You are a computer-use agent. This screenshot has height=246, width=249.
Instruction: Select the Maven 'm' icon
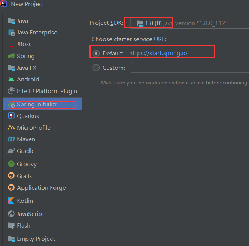coord(11,139)
